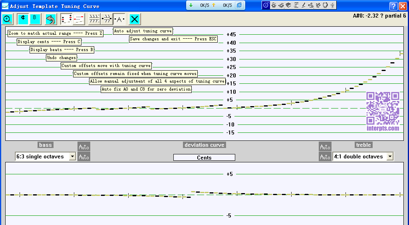Click the save changes and exit X icon
Image resolution: width=409 pixels, height=225 pixels.
[x=135, y=19]
